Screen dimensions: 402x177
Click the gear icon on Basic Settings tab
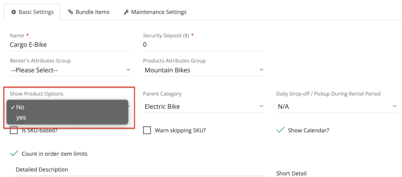tap(13, 12)
